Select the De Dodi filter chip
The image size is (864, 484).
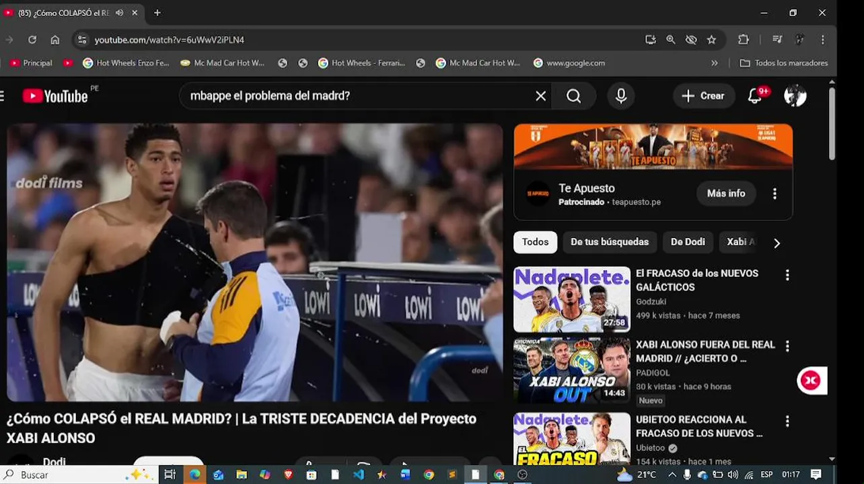(688, 242)
